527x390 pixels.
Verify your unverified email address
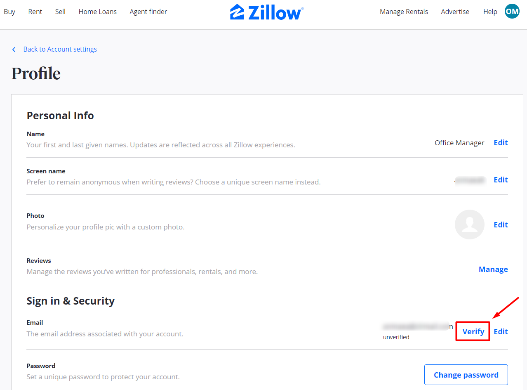473,331
